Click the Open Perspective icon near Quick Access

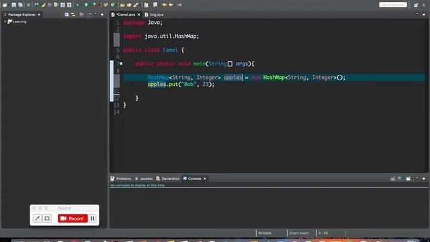pyautogui.click(x=416, y=5)
